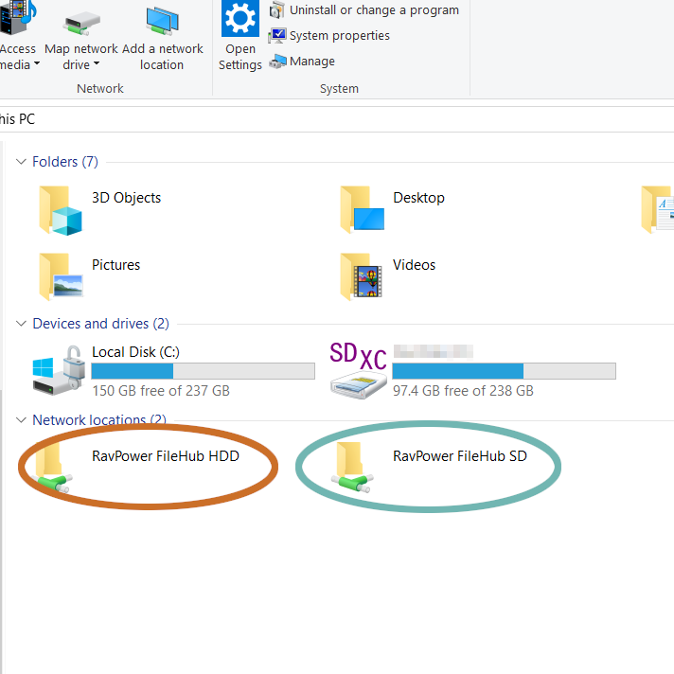Select the RavPower FileHub SD network icon
674x674 pixels.
click(352, 468)
